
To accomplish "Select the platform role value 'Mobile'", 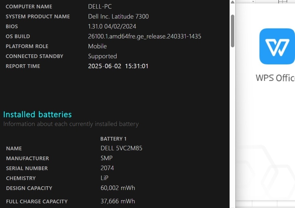I will (x=97, y=46).
